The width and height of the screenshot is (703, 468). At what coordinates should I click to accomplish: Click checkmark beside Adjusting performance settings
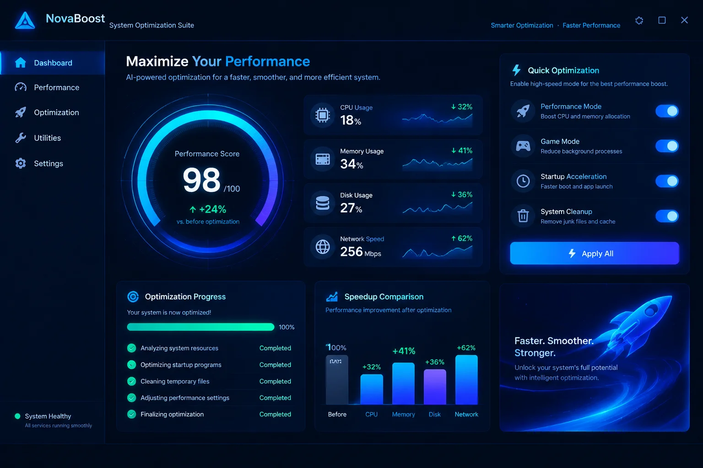[131, 398]
